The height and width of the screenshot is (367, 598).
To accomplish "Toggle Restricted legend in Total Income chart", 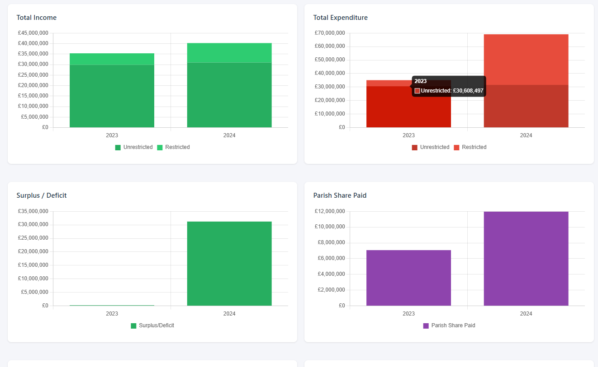I will [173, 147].
